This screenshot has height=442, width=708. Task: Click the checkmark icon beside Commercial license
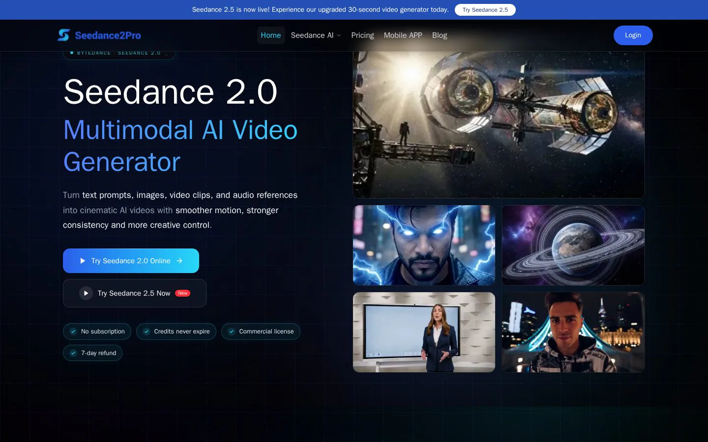tap(232, 331)
